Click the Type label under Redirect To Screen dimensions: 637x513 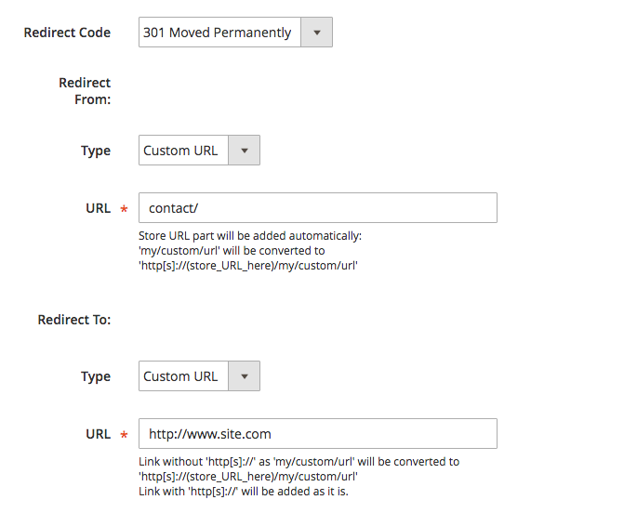click(x=95, y=376)
